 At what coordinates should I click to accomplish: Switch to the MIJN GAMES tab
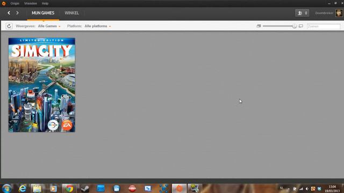(x=43, y=13)
